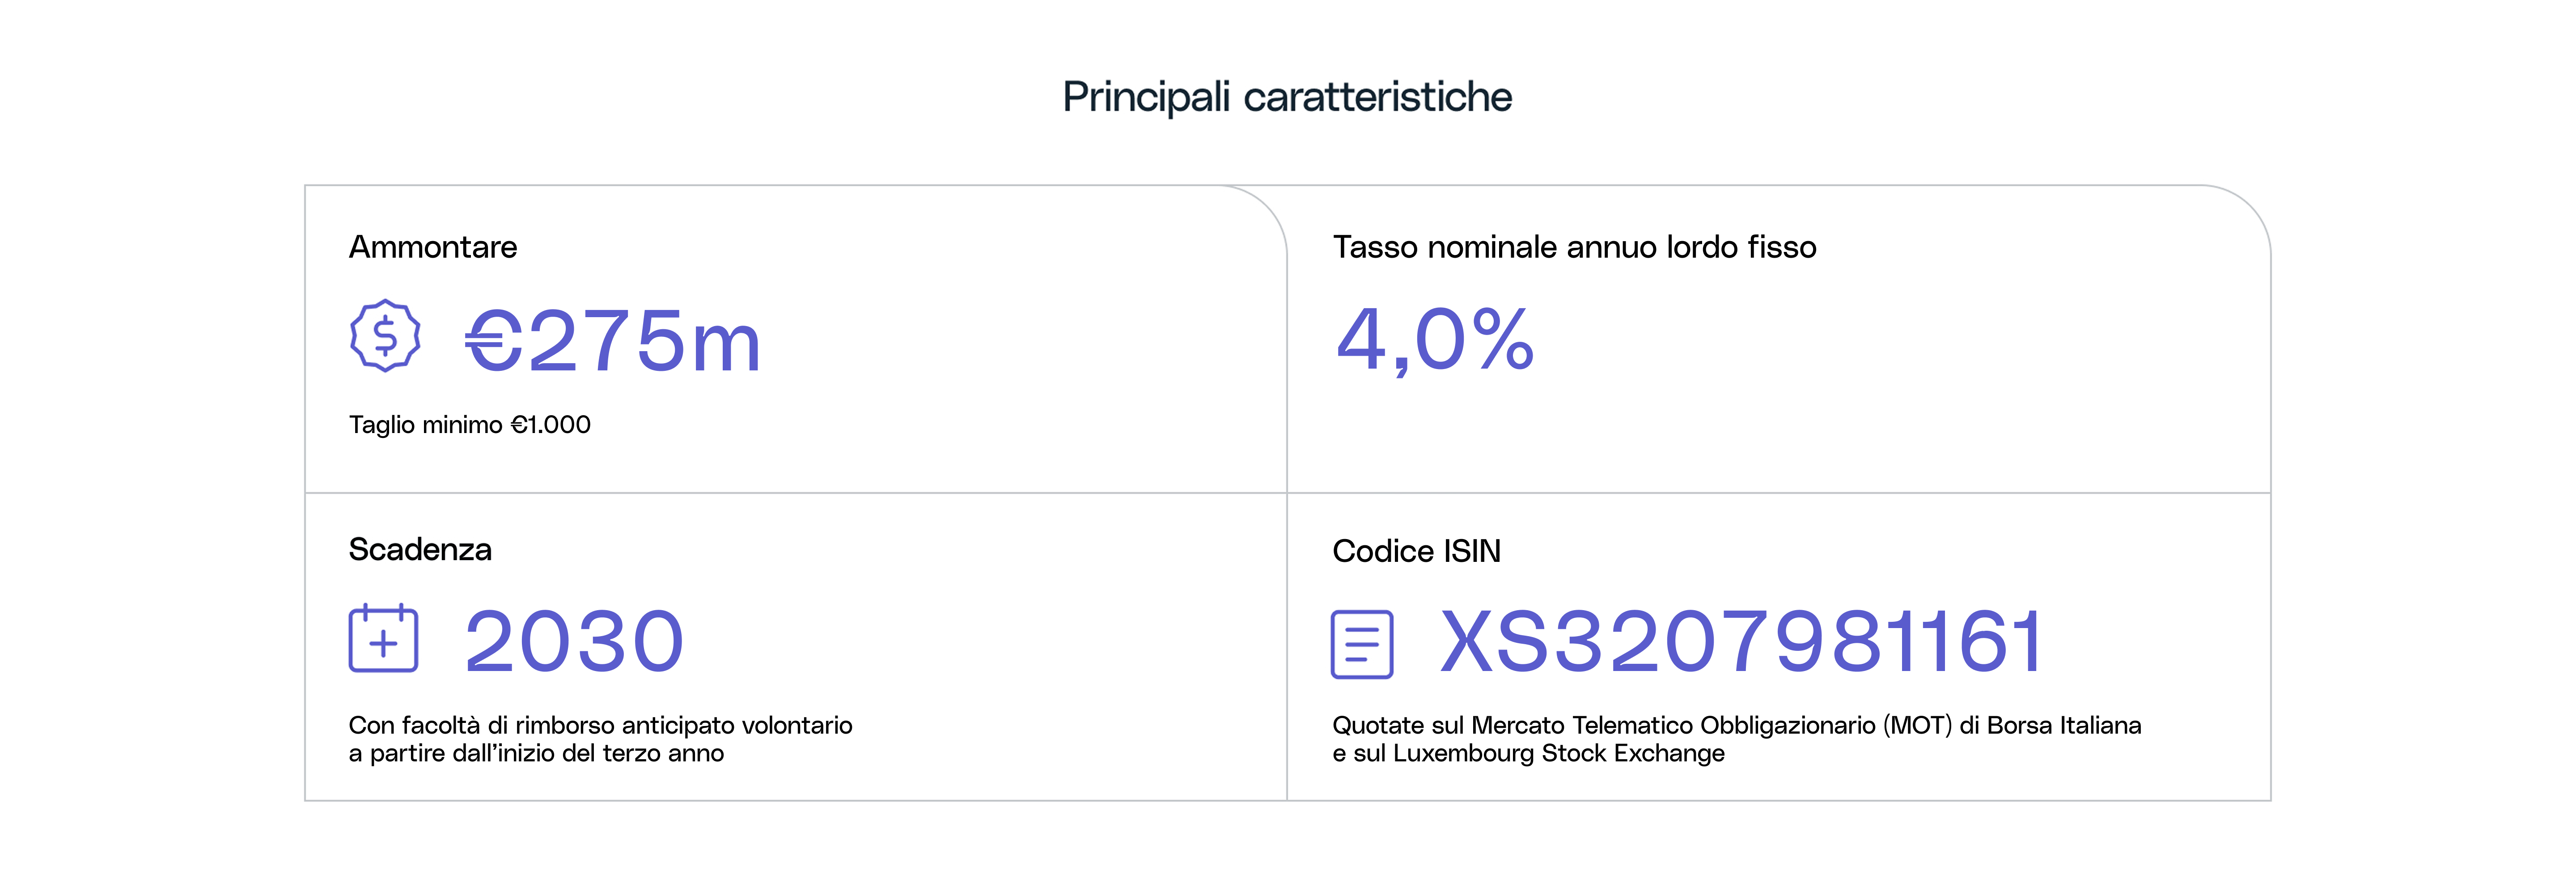Image resolution: width=2576 pixels, height=875 pixels.
Task: Click the 4,0% interest rate value
Action: 1434,340
